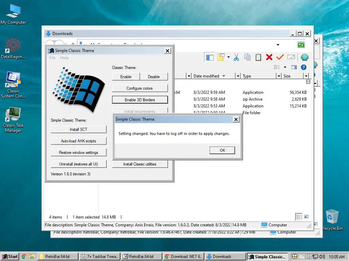Close the setting changed message dialog

pyautogui.click(x=236, y=119)
